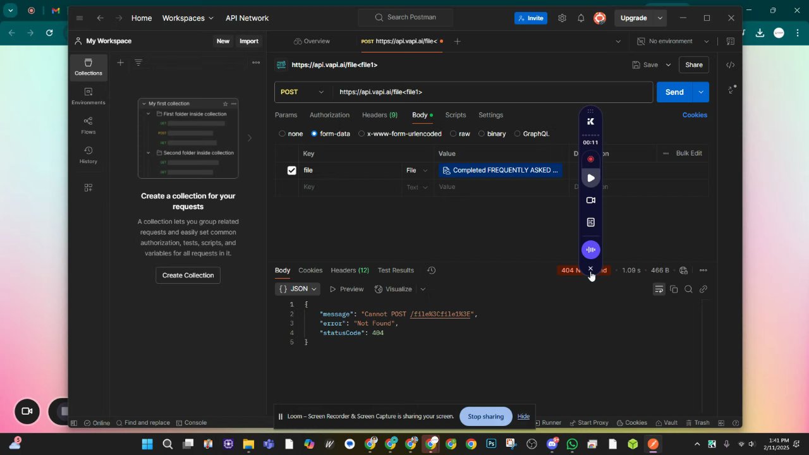Search within the response body
This screenshot has height=455, width=809.
(x=688, y=289)
